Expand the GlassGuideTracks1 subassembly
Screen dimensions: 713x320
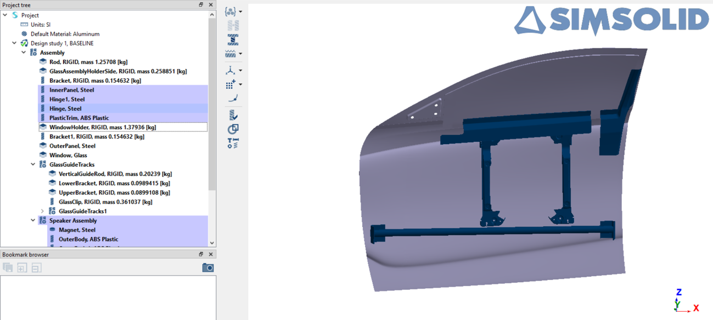[x=42, y=211]
